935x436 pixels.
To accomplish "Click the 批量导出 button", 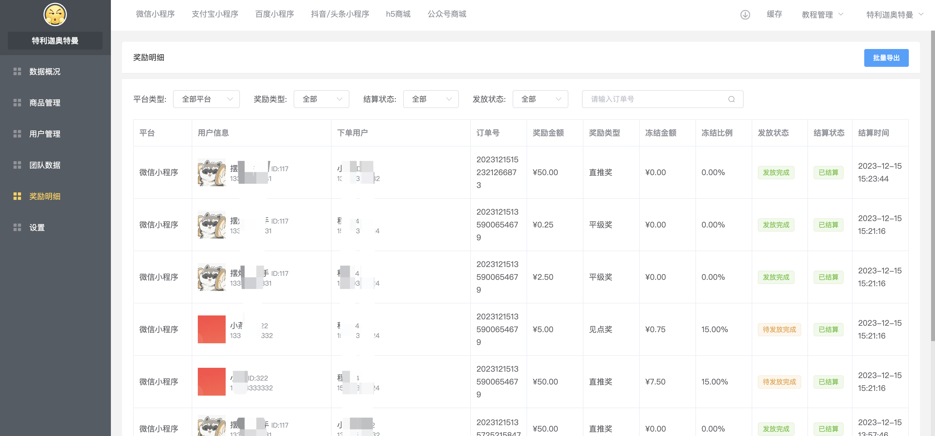I will click(886, 58).
